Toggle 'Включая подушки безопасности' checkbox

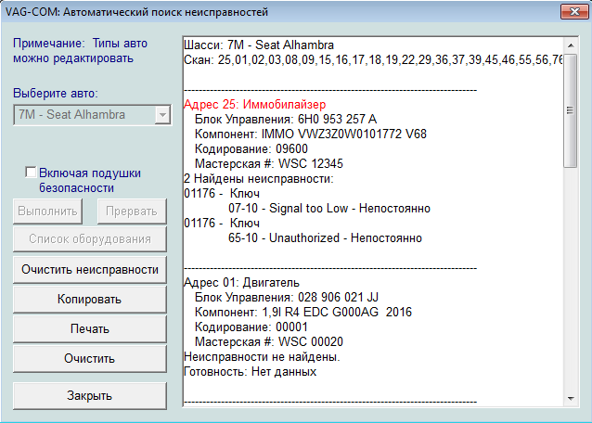pyautogui.click(x=32, y=173)
